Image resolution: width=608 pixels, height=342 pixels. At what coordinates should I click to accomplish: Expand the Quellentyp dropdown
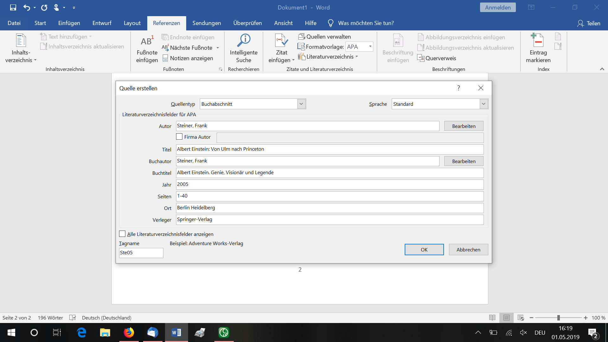301,104
